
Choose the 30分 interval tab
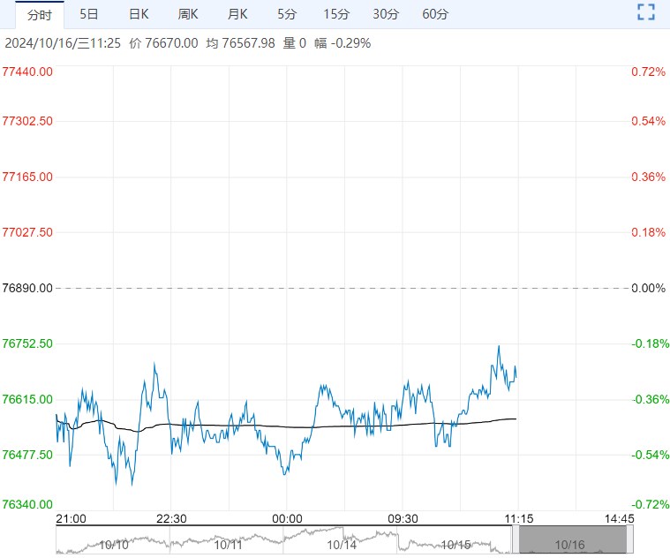(x=386, y=14)
